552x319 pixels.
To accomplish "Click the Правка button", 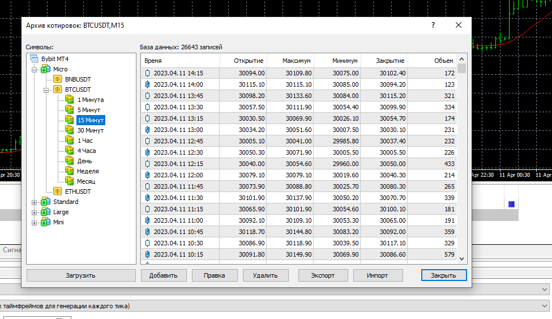I will 215,275.
